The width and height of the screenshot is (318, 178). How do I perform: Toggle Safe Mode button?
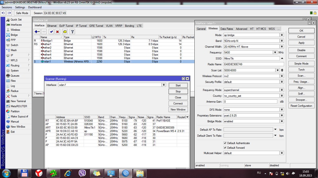click(22, 13)
